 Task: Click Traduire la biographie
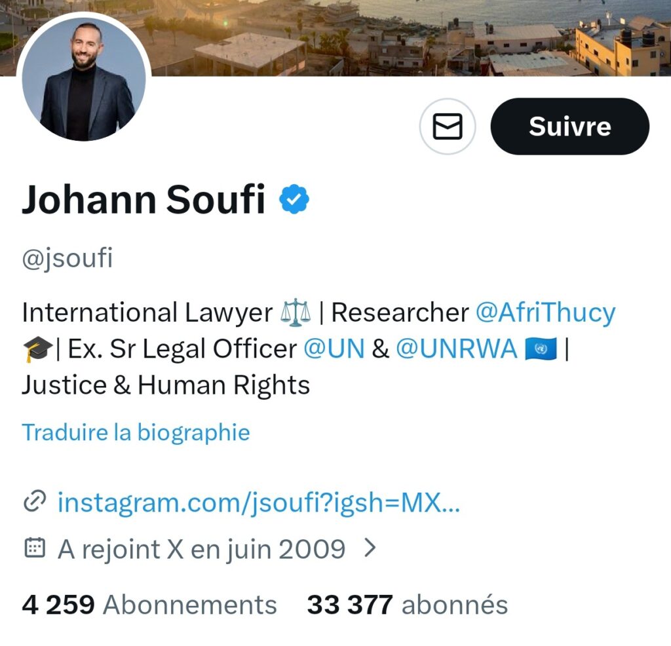pos(136,432)
